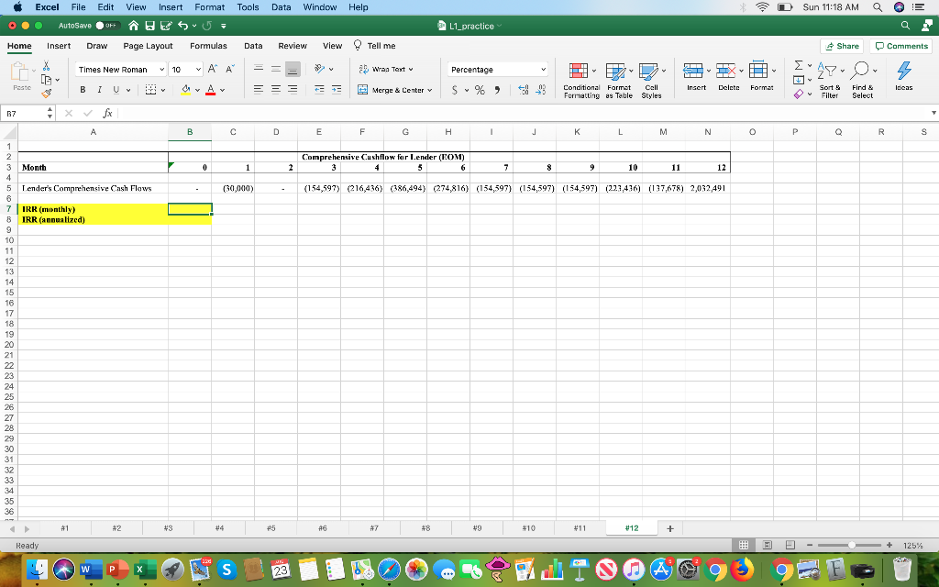The image size is (939, 587).
Task: Click the Home icon in quick access toolbar
Action: [x=134, y=26]
